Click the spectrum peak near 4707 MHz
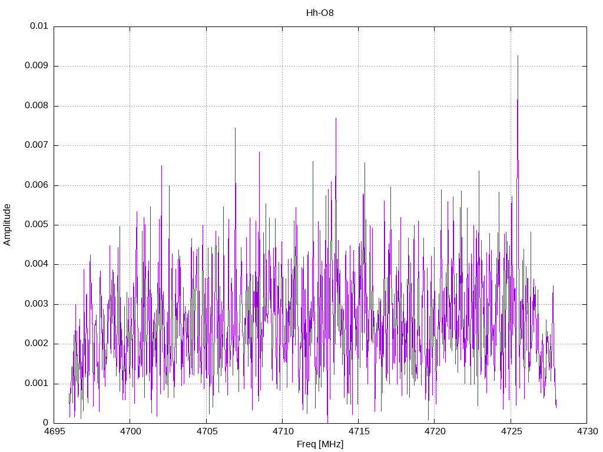603x452 pixels. (x=235, y=128)
